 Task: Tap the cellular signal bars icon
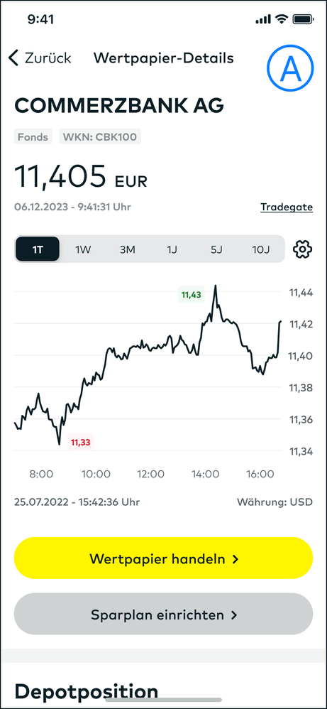264,19
